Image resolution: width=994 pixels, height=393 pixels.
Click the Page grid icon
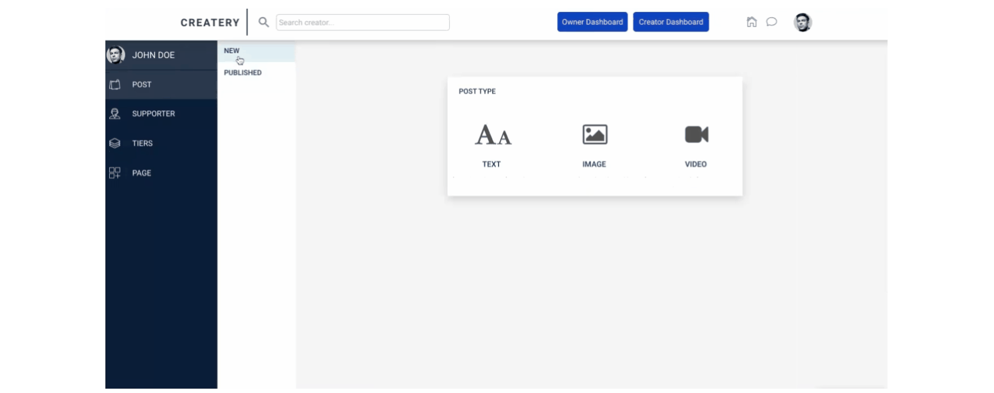click(x=115, y=173)
